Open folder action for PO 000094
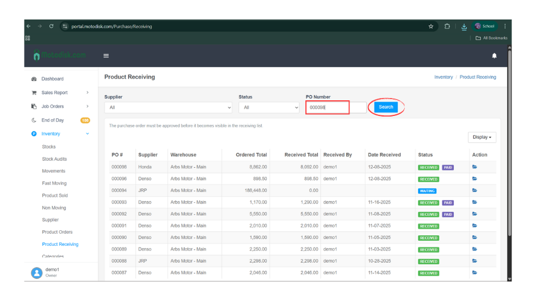 click(x=475, y=191)
